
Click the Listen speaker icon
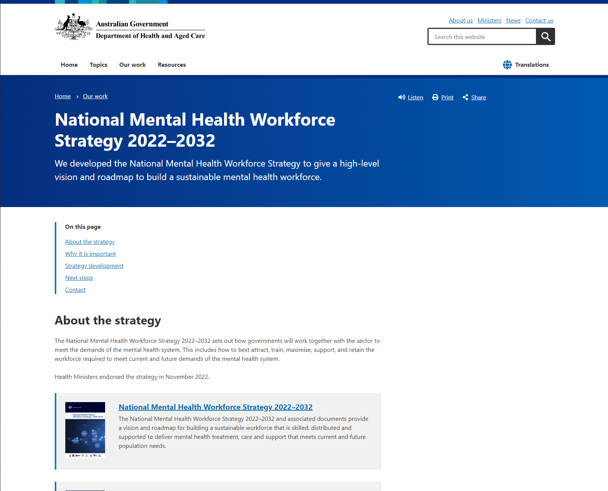402,98
